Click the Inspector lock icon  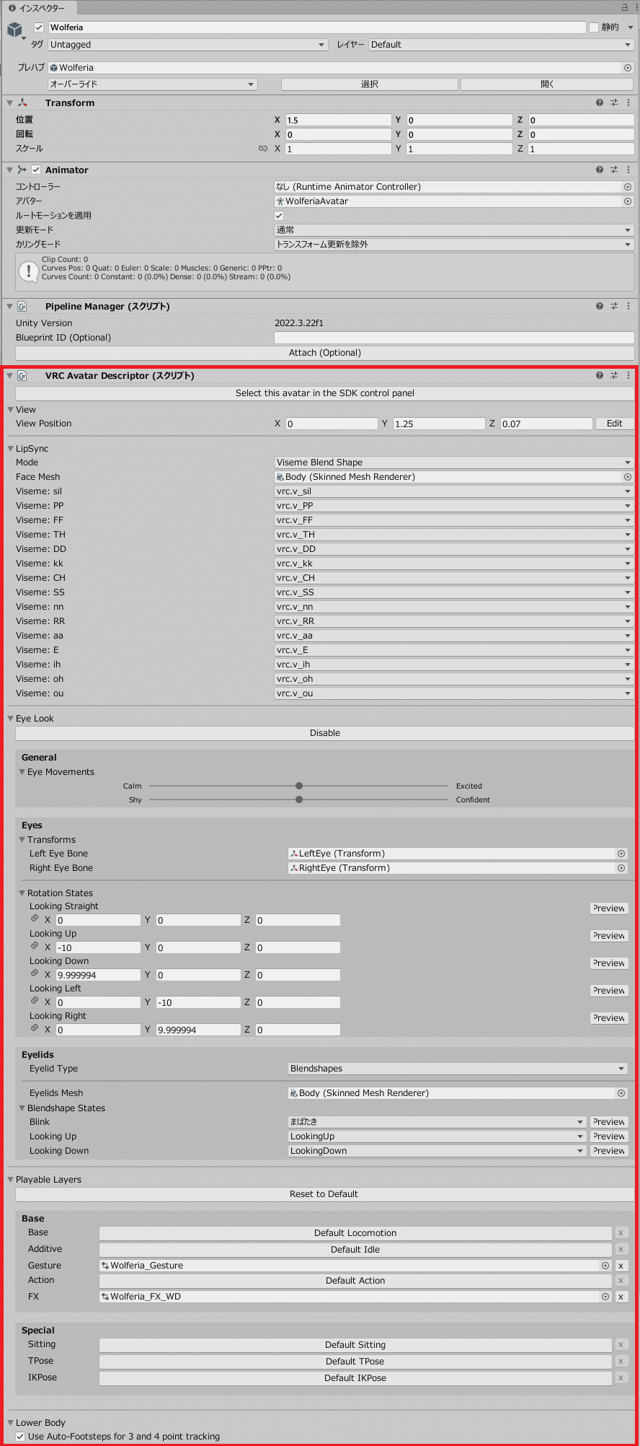click(625, 7)
